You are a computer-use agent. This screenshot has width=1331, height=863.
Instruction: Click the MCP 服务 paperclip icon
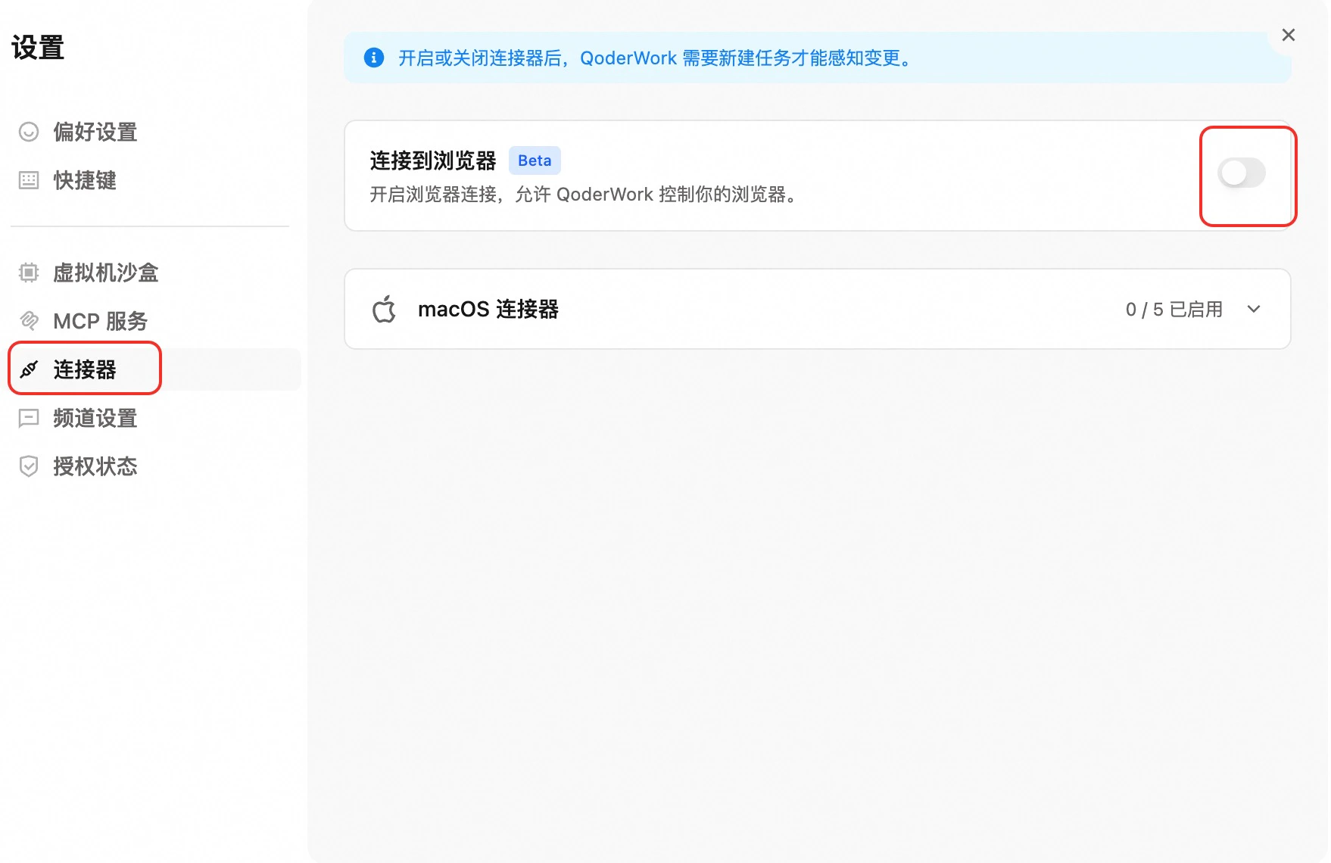[x=28, y=321]
